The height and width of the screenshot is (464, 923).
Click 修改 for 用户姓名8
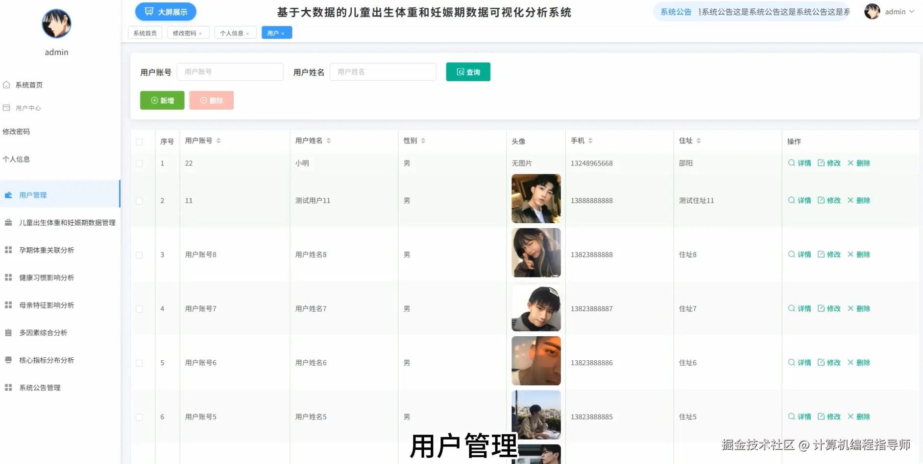(829, 255)
